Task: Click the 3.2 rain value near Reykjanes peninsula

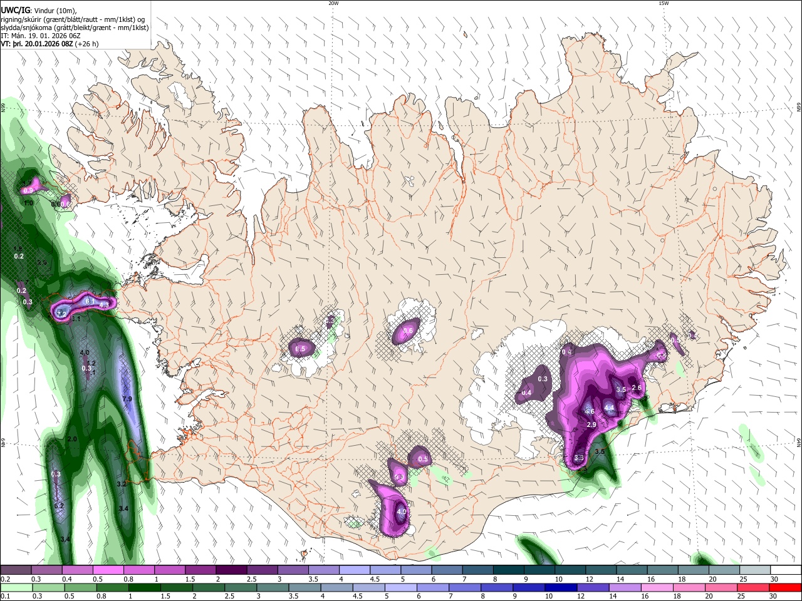Action: coord(122,484)
